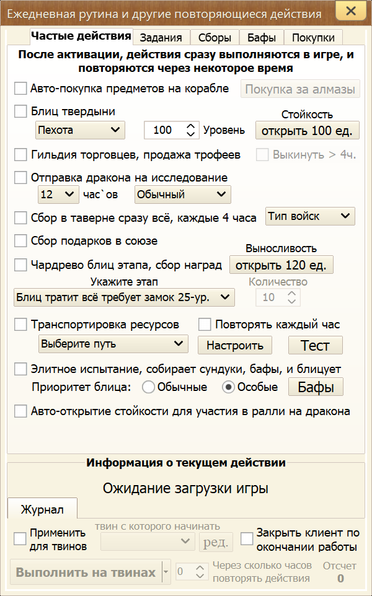372x596 pixels.
Task: Click the Выносливость открыть 120 ед. button
Action: click(281, 265)
